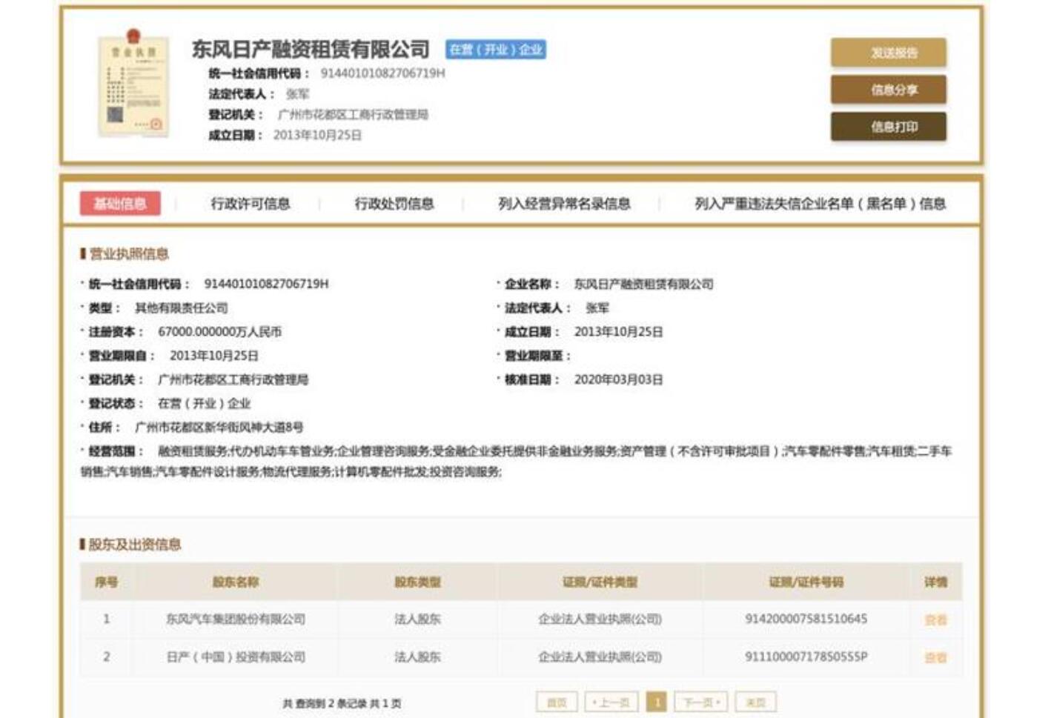
Task: Click shareholder name 日产（中国）投资有限公司
Action: 235,657
